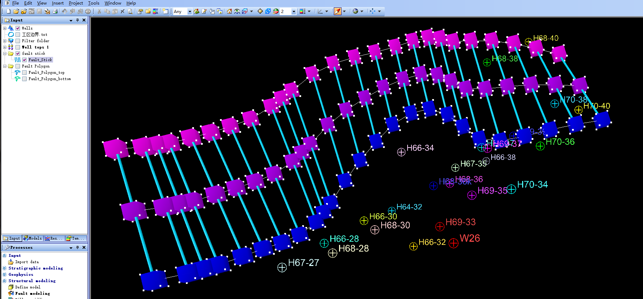Image resolution: width=643 pixels, height=299 pixels.
Task: Switch to the Models tab
Action: (32, 238)
